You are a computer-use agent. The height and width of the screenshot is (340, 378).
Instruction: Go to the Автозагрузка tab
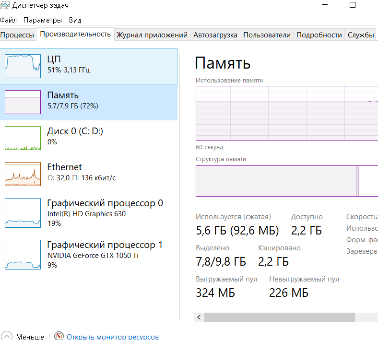(x=215, y=35)
